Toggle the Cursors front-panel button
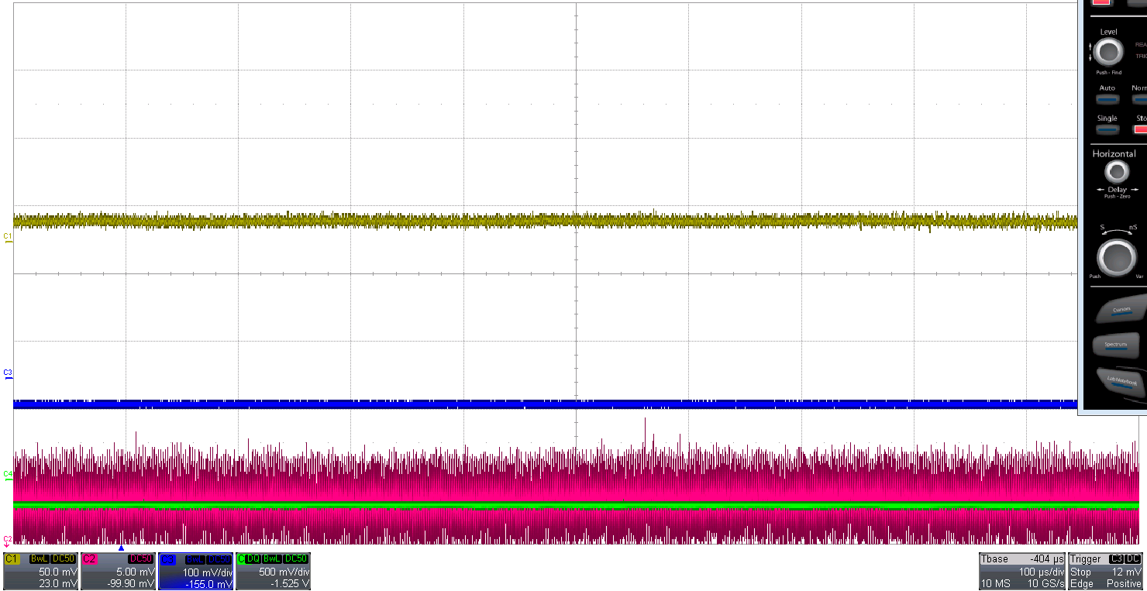This screenshot has width=1147, height=591. 1121,310
